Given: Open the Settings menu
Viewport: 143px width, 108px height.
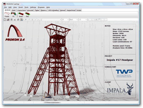Looking at the screenshot, I should pyautogui.click(x=33, y=7).
